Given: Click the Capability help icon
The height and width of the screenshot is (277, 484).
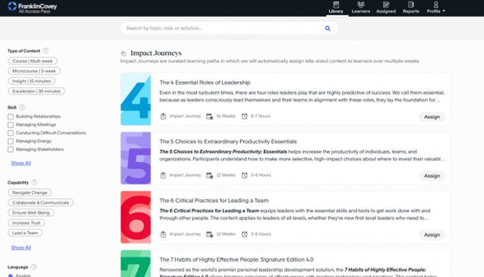Looking at the screenshot, I should (34, 182).
